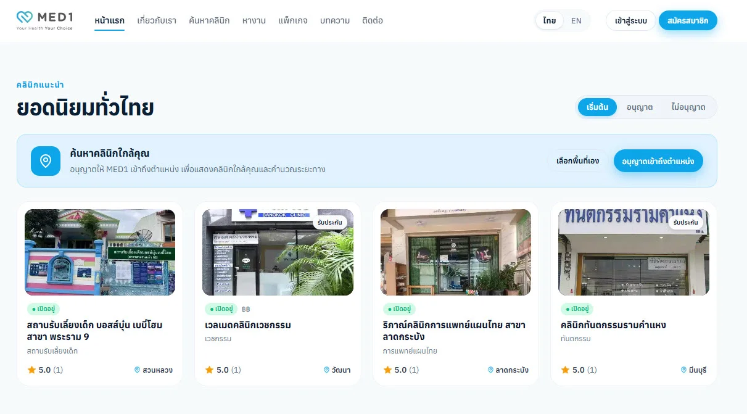747x414 pixels.
Task: Click the การแพทย์แผนไทย category text
Action: pos(410,351)
